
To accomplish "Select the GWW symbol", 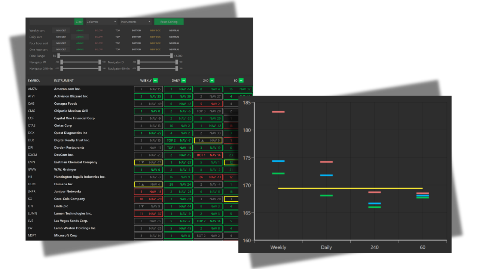I will click(x=32, y=170).
